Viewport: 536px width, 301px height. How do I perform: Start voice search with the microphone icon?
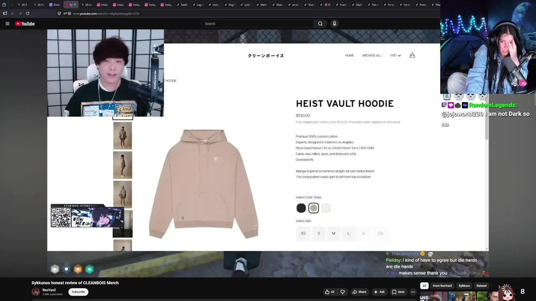334,24
